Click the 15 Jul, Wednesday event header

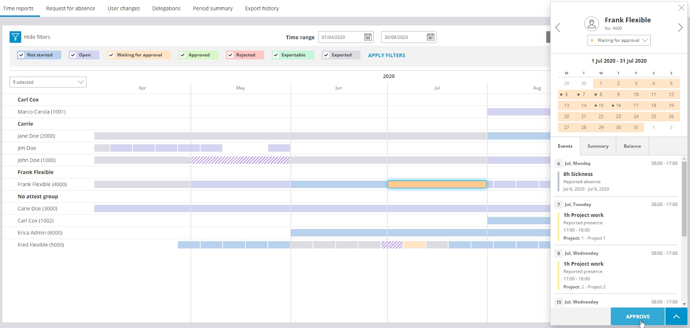tap(616, 302)
